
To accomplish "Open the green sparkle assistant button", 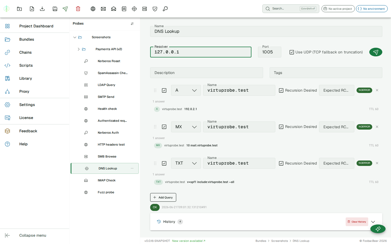I will point(378,229).
